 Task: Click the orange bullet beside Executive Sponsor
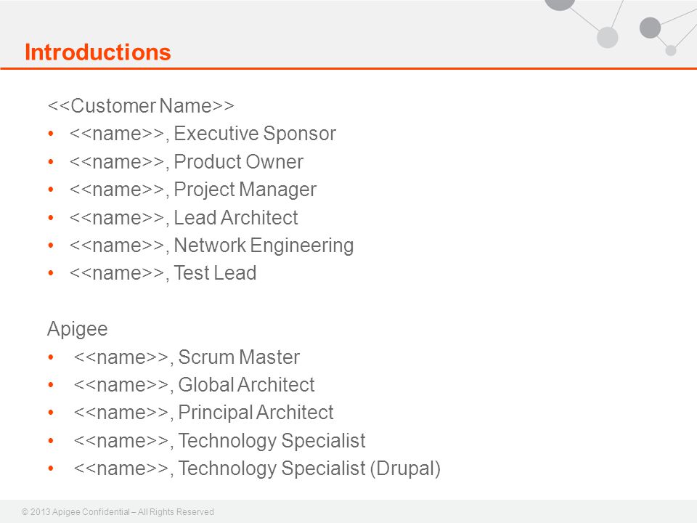(51, 134)
